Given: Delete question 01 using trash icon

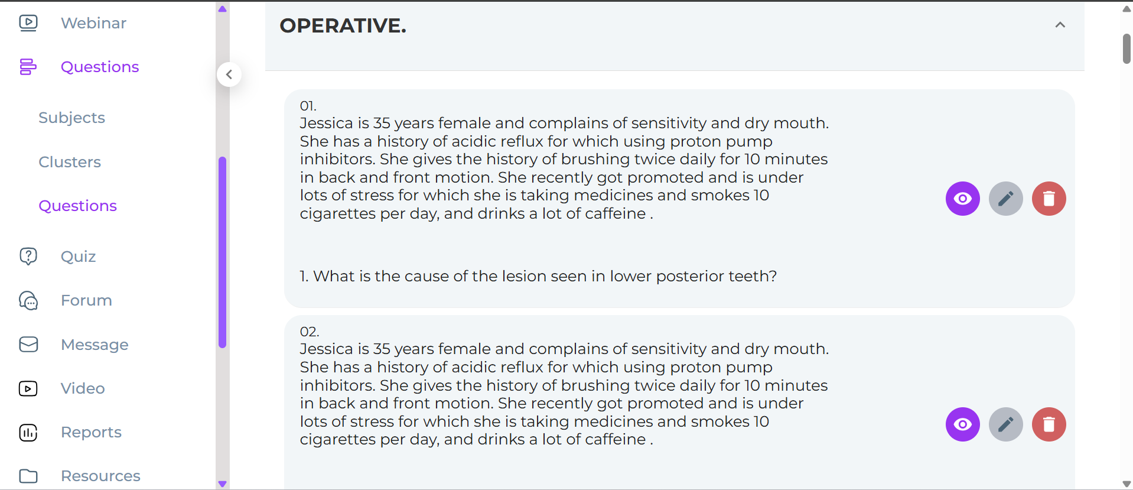Looking at the screenshot, I should coord(1049,199).
